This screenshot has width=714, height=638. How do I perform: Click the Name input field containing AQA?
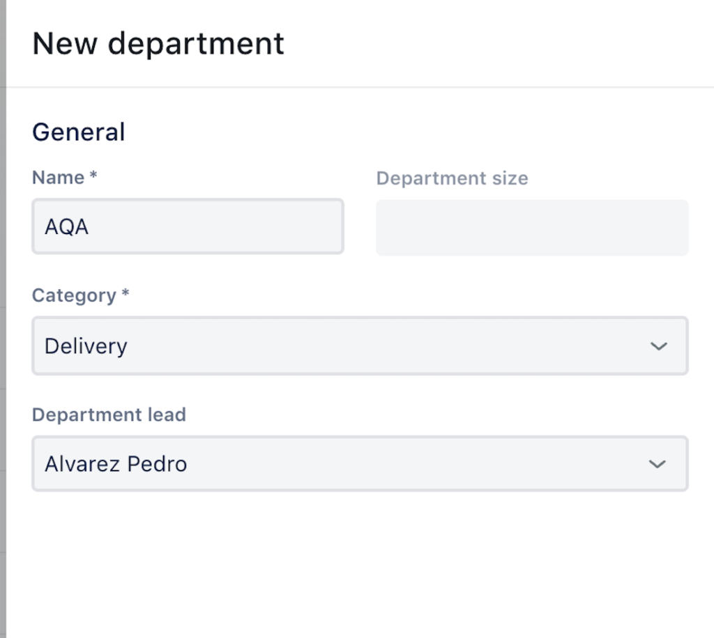coord(188,226)
